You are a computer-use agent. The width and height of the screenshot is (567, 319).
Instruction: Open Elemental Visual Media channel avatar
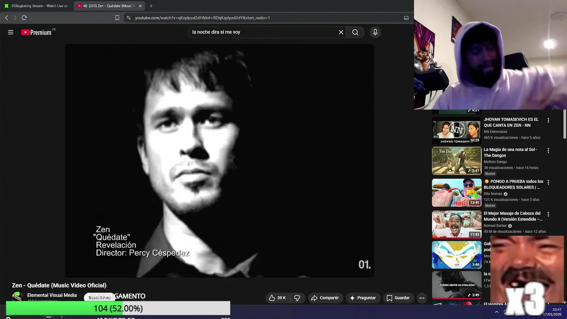tap(17, 296)
